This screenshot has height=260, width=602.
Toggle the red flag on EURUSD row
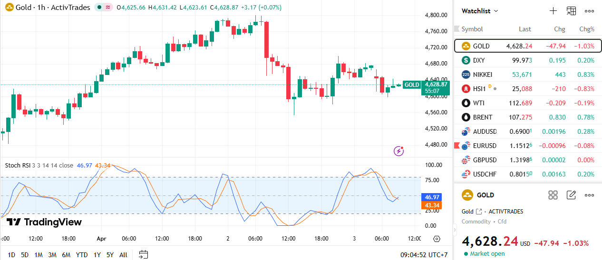457,145
